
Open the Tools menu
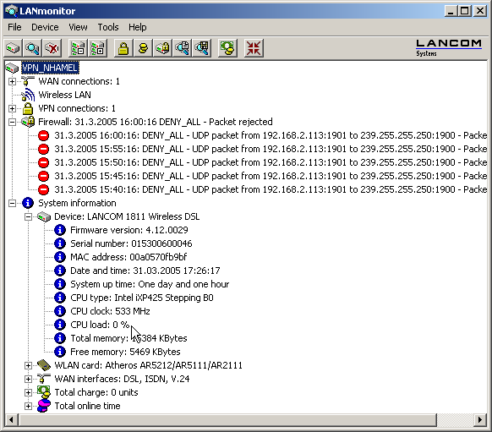(108, 27)
